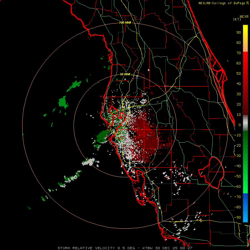Image resolution: width=250 pixels, height=250 pixels.
Task: Click the '70' scale value
Action: 239,53
